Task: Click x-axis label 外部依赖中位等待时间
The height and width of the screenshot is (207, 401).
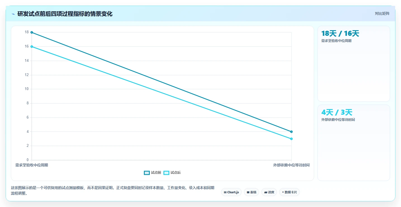Action: pyautogui.click(x=291, y=165)
